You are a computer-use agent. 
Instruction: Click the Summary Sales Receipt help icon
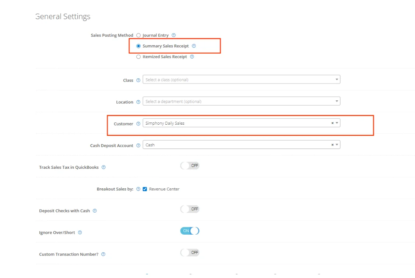(194, 46)
